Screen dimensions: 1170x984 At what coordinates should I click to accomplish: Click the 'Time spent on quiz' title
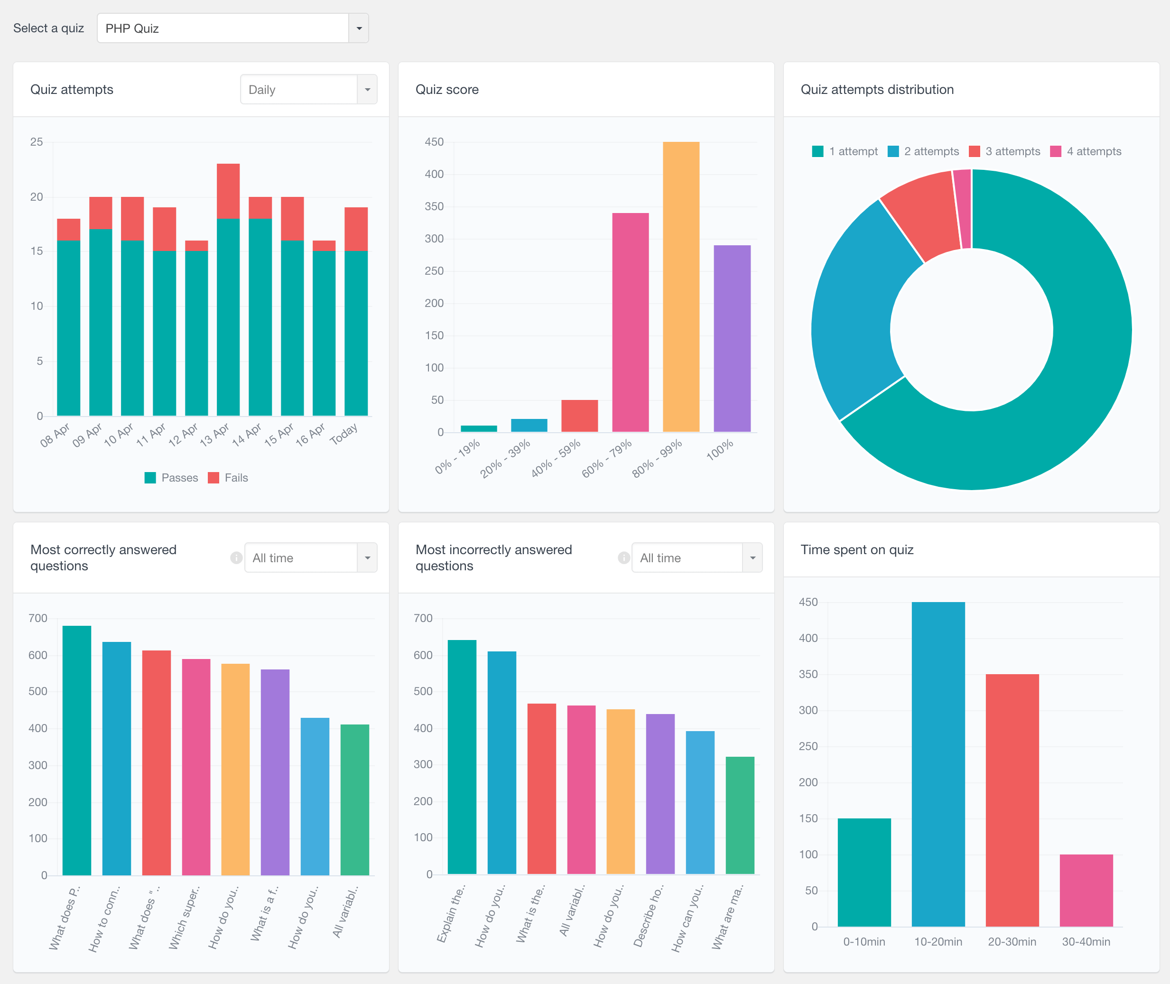tap(857, 549)
